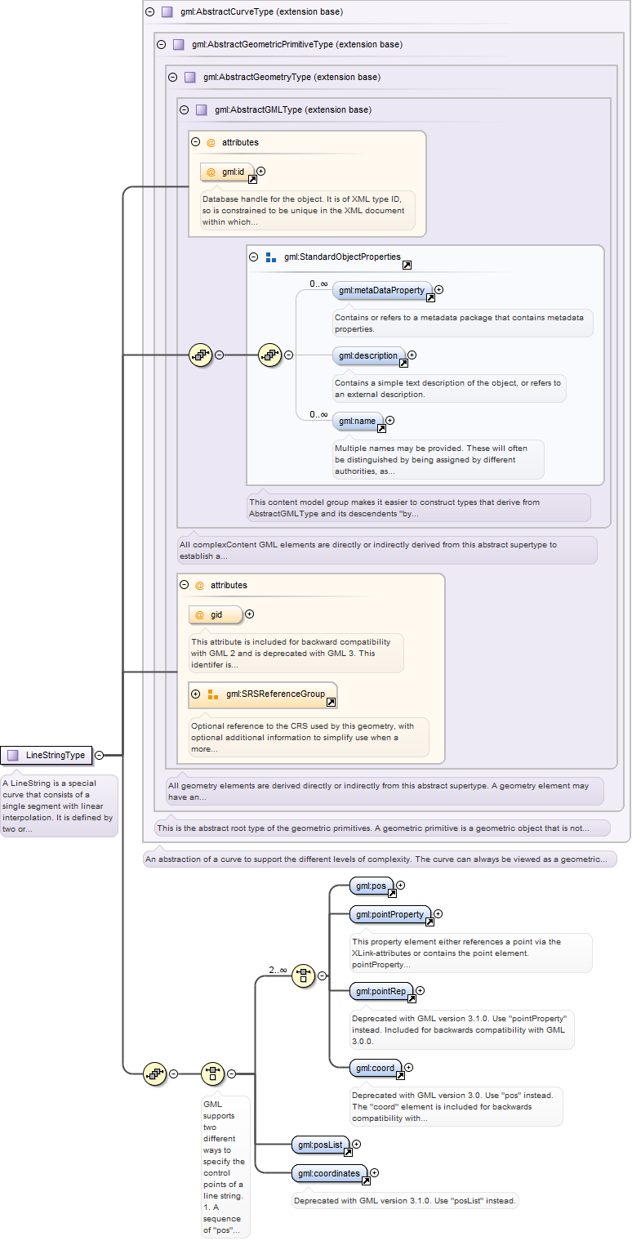Click the purple square icon of LineStringType
This screenshot has width=632, height=1241.
click(12, 755)
